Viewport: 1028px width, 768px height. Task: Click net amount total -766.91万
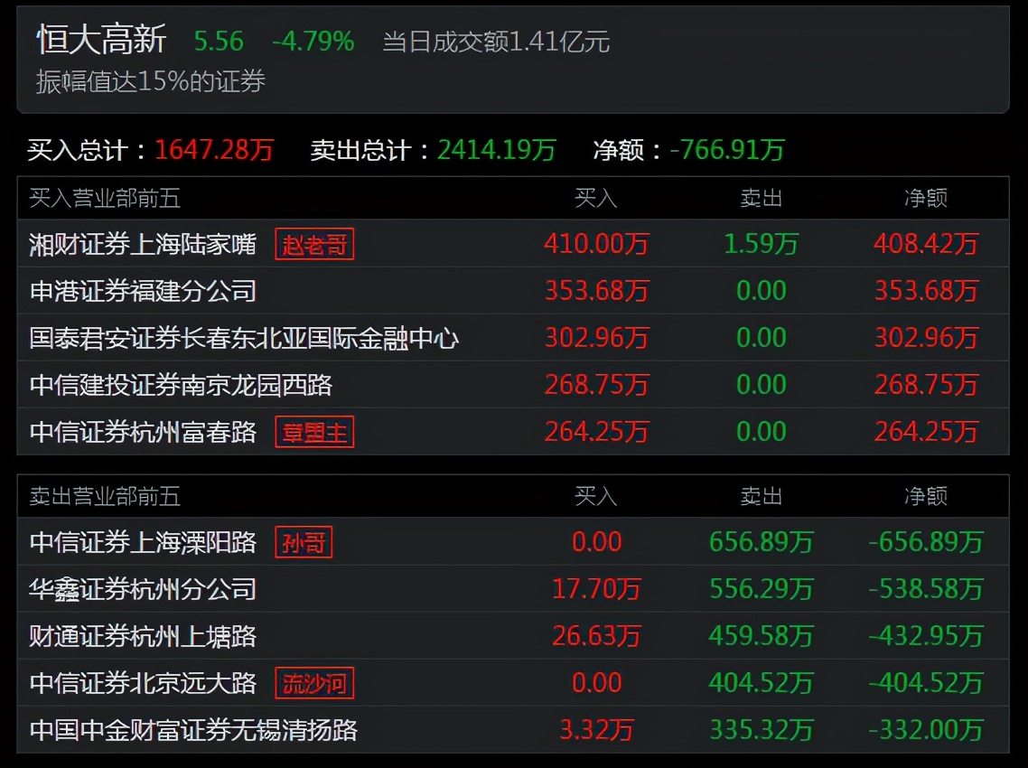727,150
